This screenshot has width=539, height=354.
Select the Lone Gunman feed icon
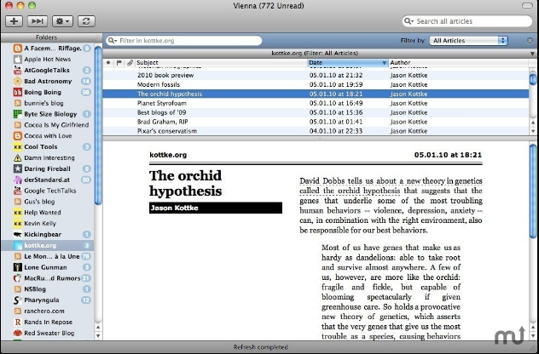click(18, 267)
